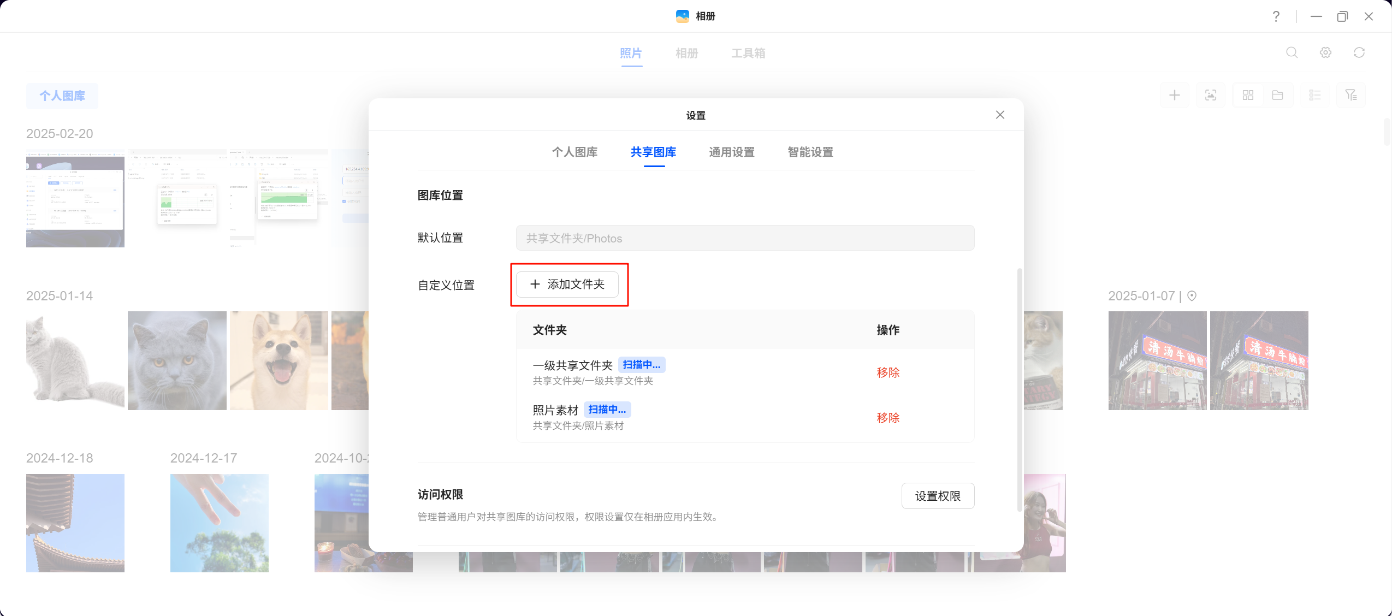The image size is (1392, 616).
Task: Switch to 个人图库 settings tab
Action: coord(574,152)
